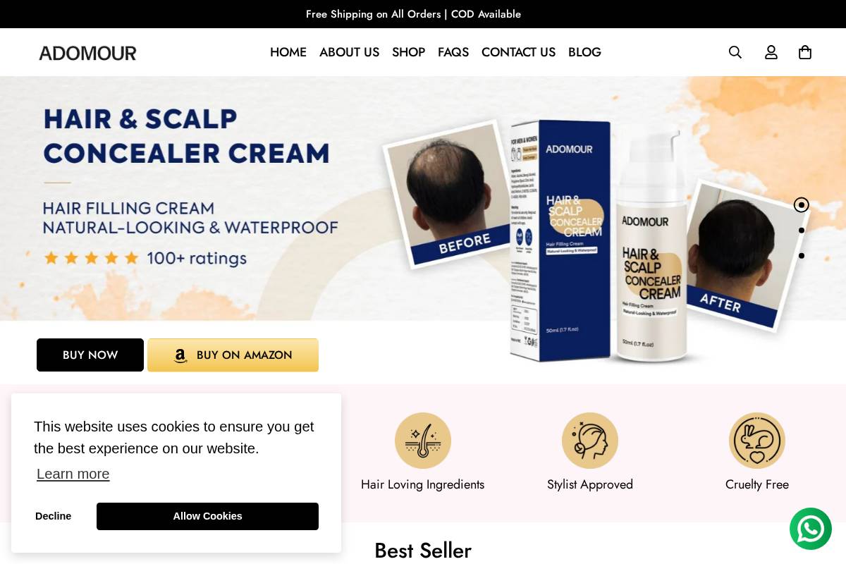Navigate to CONTACT US
The width and height of the screenshot is (846, 564).
(x=518, y=52)
